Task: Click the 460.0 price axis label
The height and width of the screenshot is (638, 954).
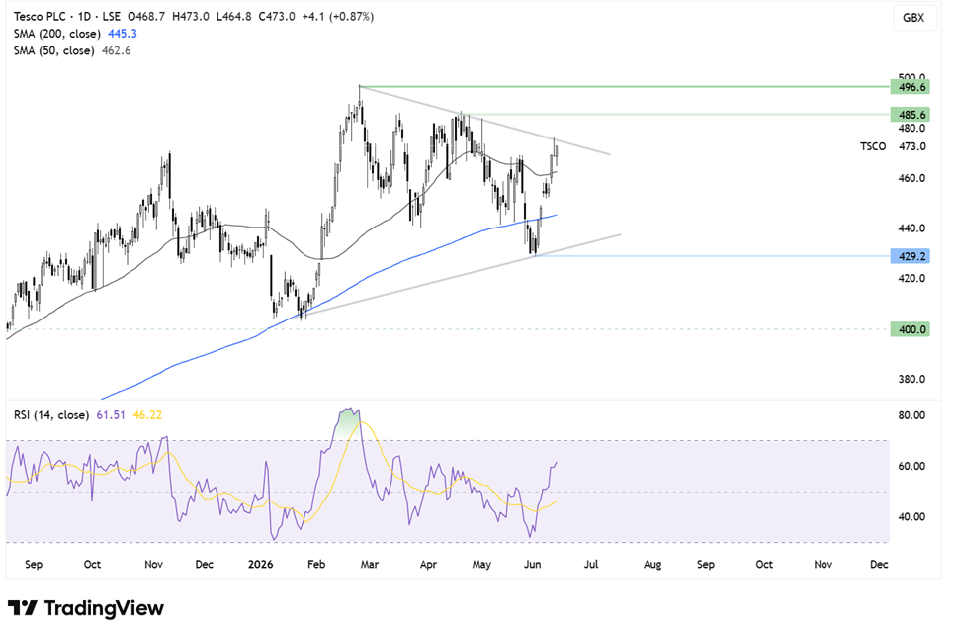Action: point(912,178)
